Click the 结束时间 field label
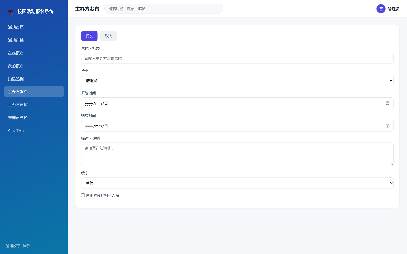This screenshot has width=407, height=254. [88, 116]
